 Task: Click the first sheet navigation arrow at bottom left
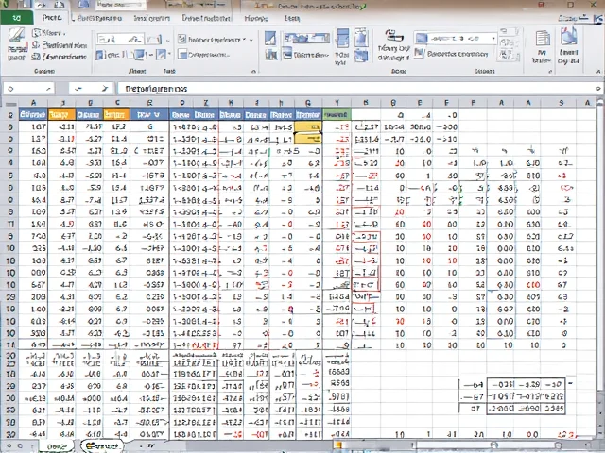click(x=10, y=446)
